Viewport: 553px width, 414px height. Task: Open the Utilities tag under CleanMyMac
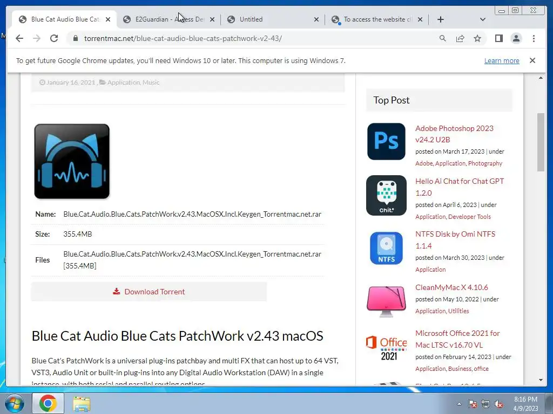458,311
